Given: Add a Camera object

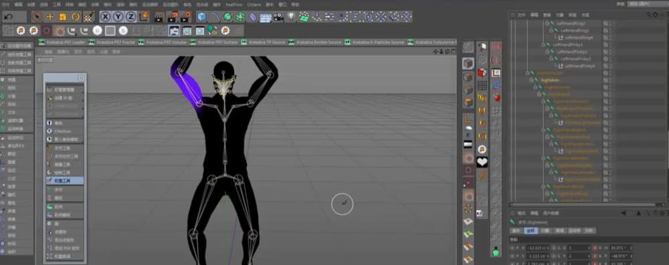Looking at the screenshot, I should (x=278, y=17).
